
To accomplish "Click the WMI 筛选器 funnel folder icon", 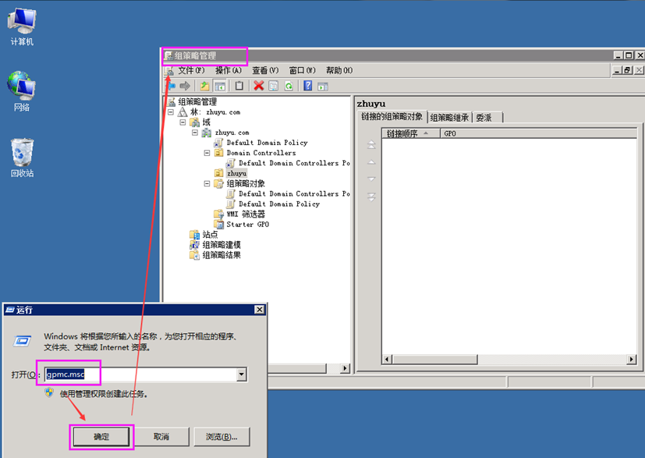I will (x=219, y=214).
